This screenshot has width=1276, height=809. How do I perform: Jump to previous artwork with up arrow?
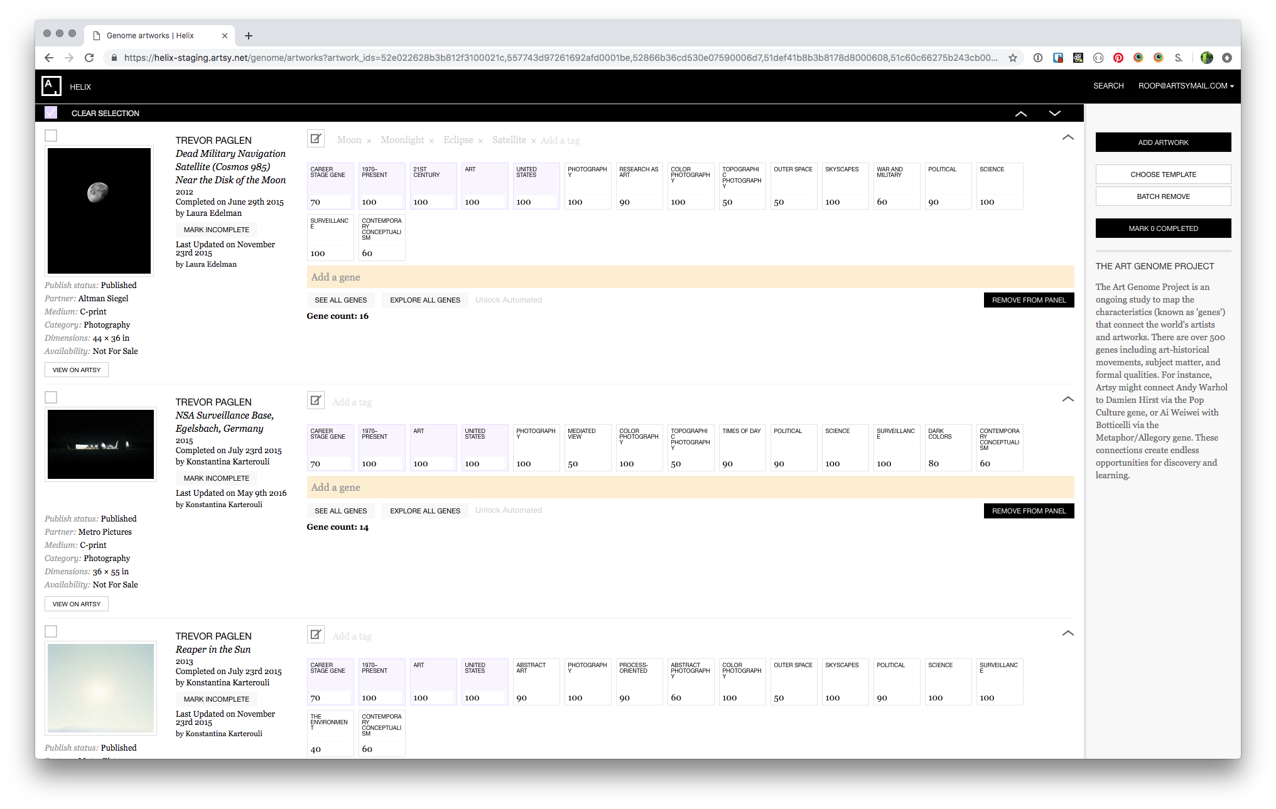pyautogui.click(x=1021, y=114)
